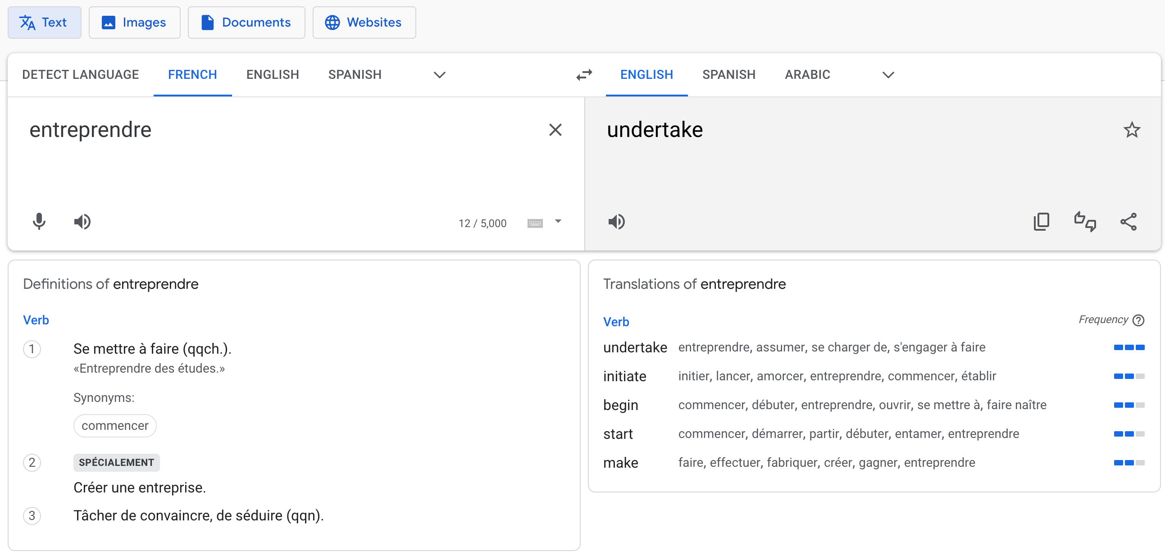Switch source language to Spanish

coord(355,75)
